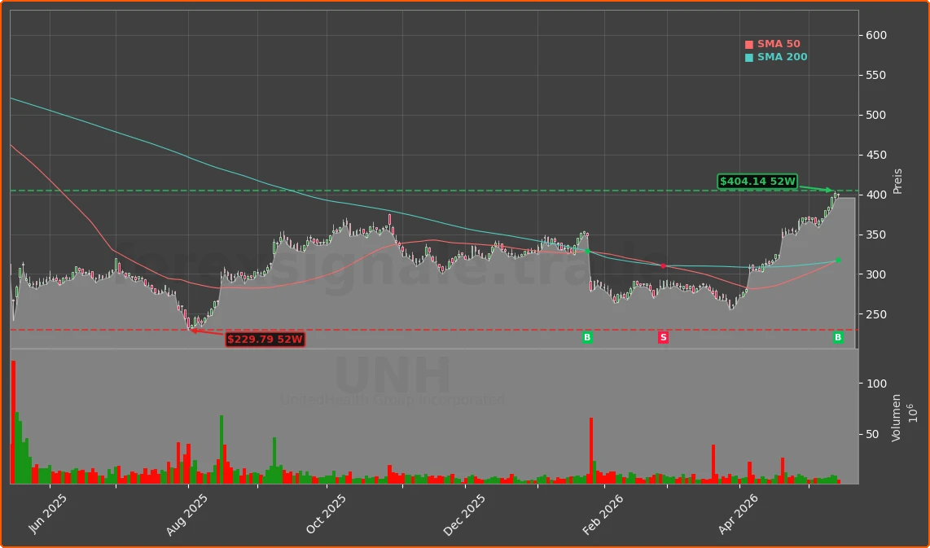Click the red S sell signal marker
This screenshot has width=930, height=548.
pyautogui.click(x=663, y=337)
